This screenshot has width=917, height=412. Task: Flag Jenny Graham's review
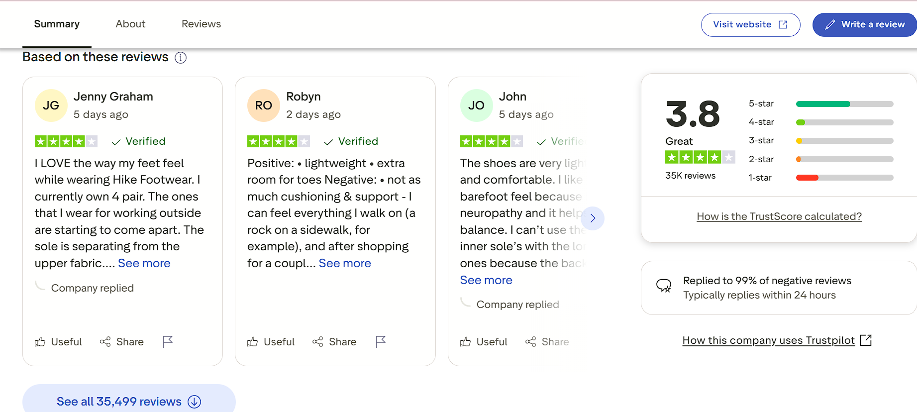click(168, 341)
